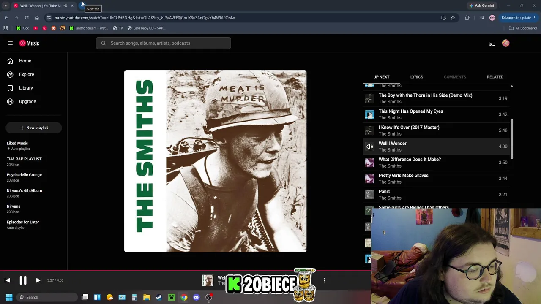
Task: Click the search songs, albums, artists field
Action: pyautogui.click(x=164, y=43)
